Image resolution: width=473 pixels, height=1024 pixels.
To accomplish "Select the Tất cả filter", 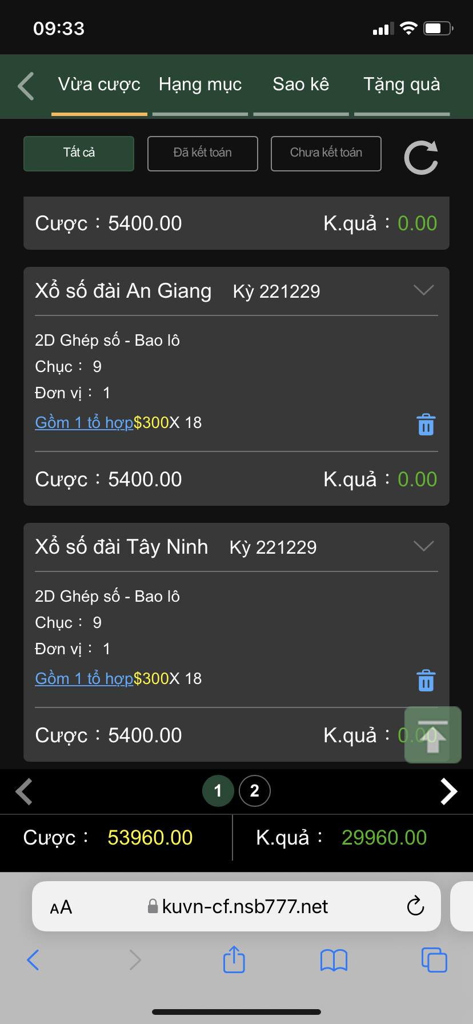I will point(79,153).
